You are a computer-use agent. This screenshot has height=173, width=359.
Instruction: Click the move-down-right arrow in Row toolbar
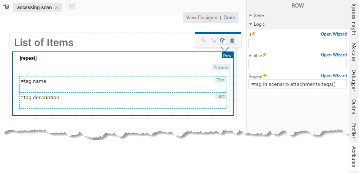213,41
